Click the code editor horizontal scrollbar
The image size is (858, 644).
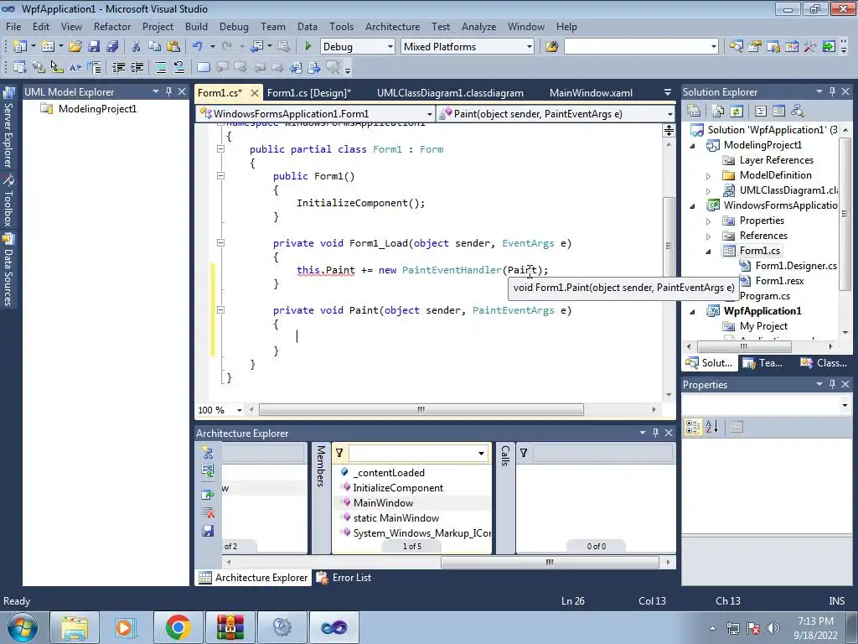421,410
